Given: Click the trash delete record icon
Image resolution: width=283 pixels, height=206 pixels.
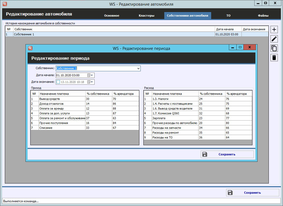Looking at the screenshot, I should click(274, 58).
